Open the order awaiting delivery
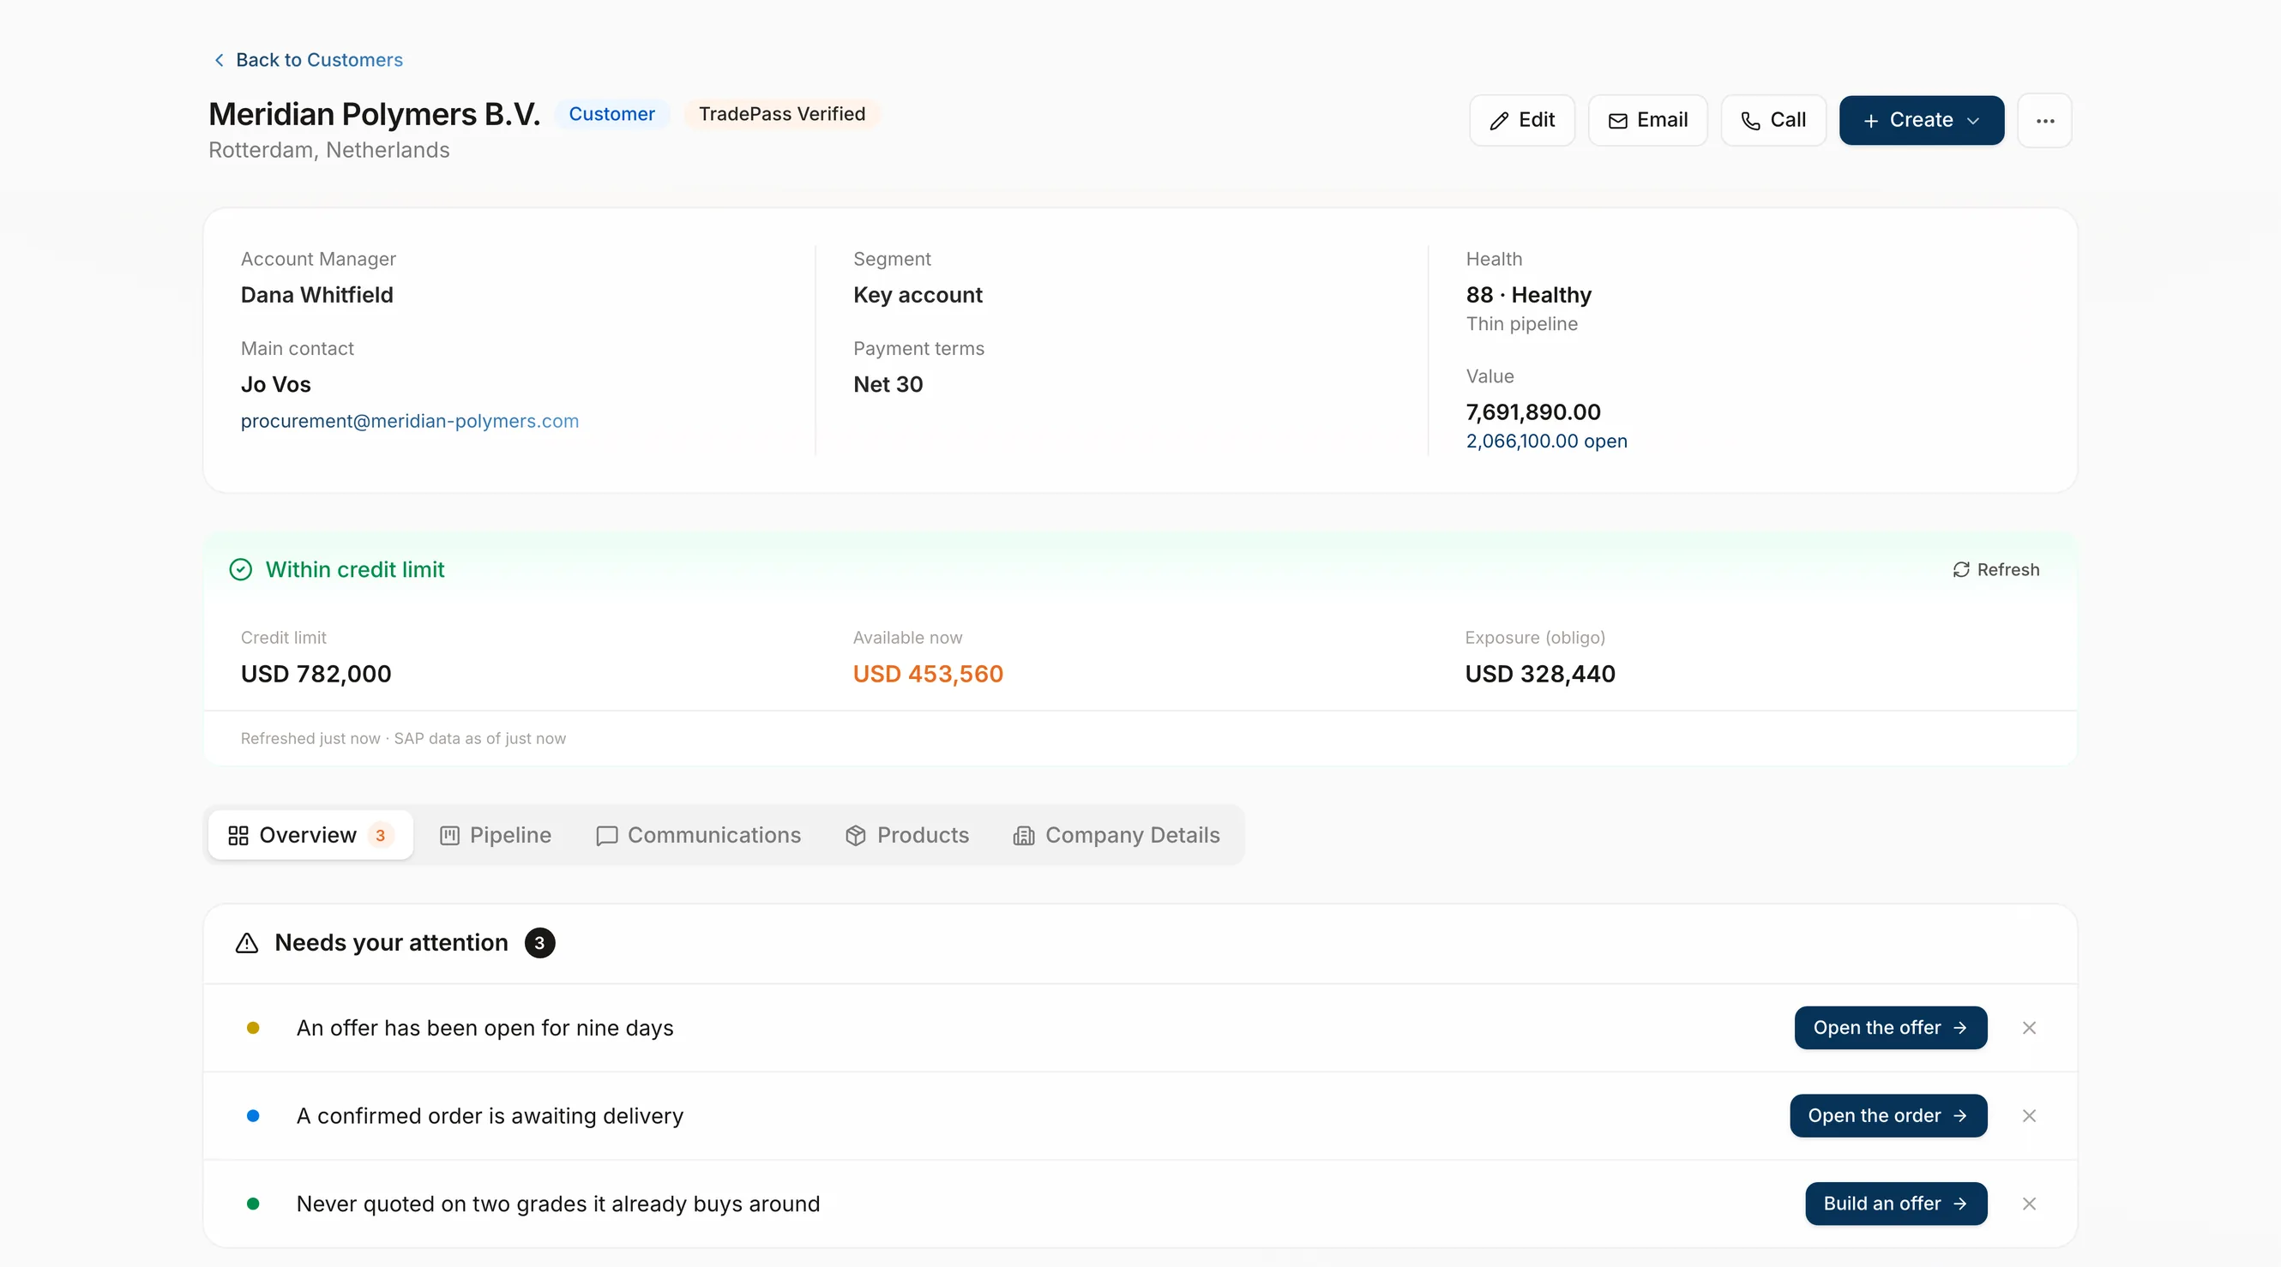Image resolution: width=2281 pixels, height=1267 pixels. coord(1888,1115)
